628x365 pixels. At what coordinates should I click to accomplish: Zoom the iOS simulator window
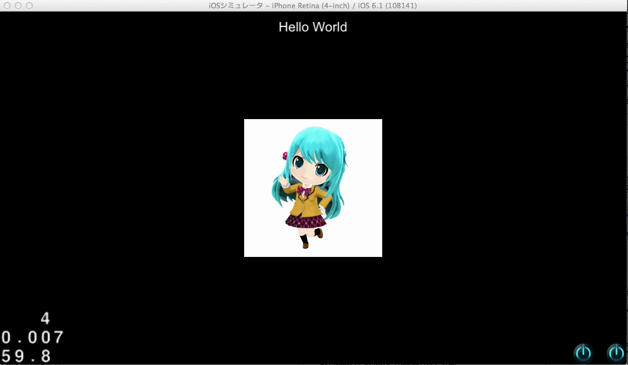[x=29, y=6]
